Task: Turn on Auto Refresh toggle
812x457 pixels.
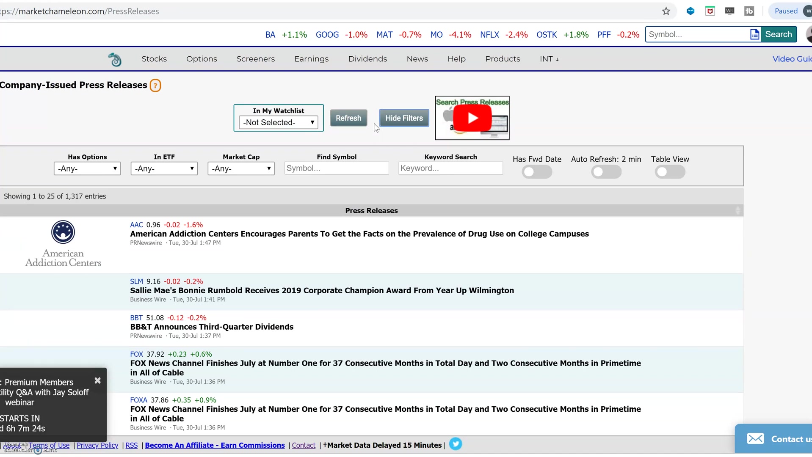Action: (606, 172)
